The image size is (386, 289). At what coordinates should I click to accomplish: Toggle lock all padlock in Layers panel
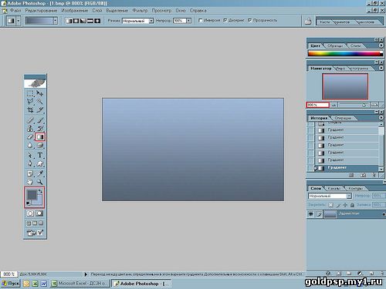click(352, 205)
